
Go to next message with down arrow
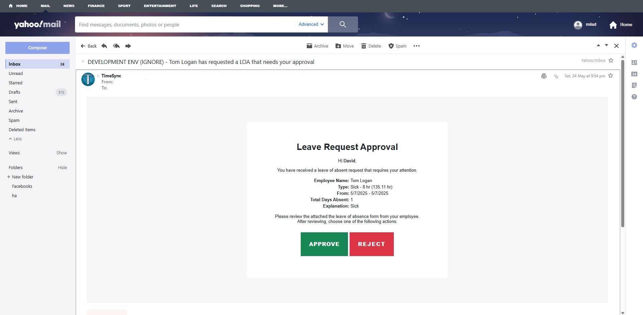click(x=606, y=46)
